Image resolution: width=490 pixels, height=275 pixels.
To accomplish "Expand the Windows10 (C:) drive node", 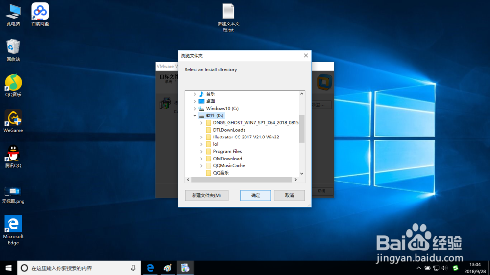I will (x=195, y=108).
